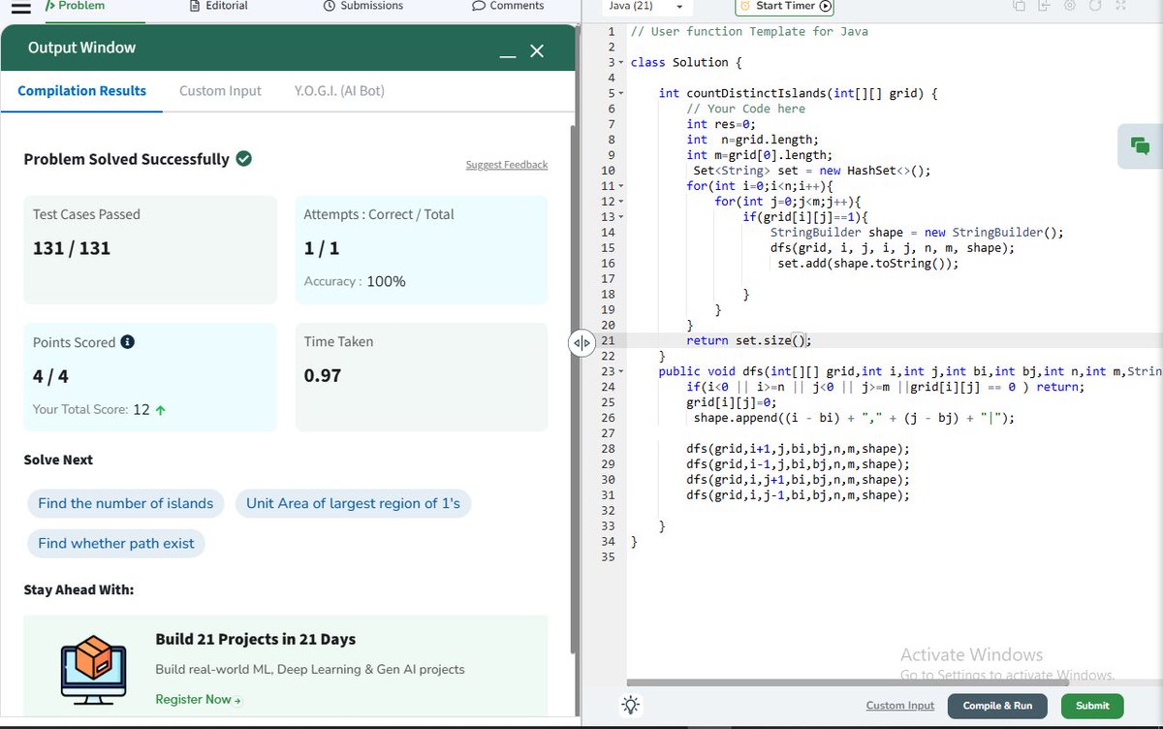Toggle the lightbulb theme icon
The height and width of the screenshot is (729, 1163).
pos(631,706)
